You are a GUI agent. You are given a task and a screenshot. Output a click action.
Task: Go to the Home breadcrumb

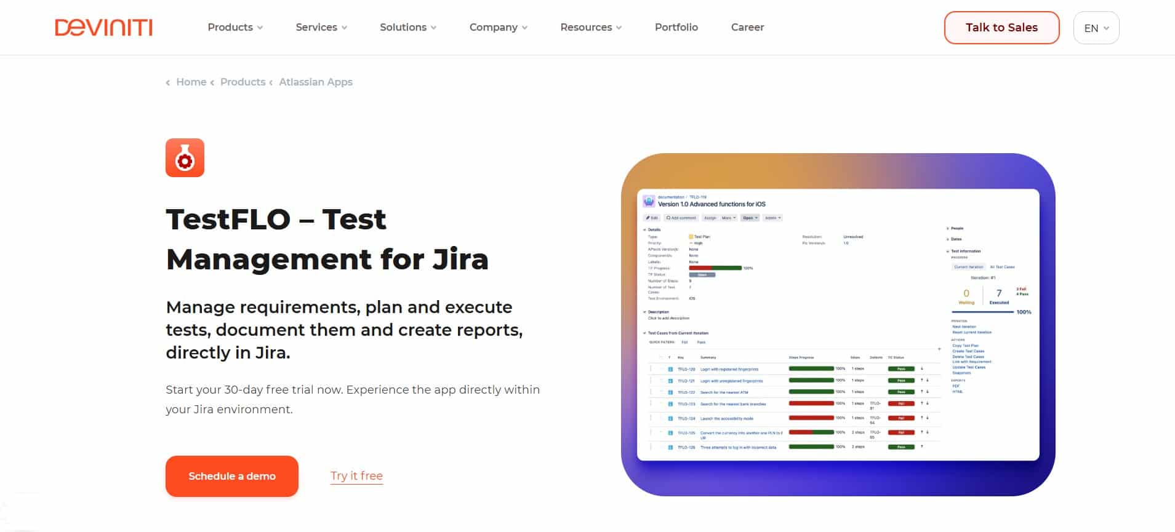click(x=191, y=82)
